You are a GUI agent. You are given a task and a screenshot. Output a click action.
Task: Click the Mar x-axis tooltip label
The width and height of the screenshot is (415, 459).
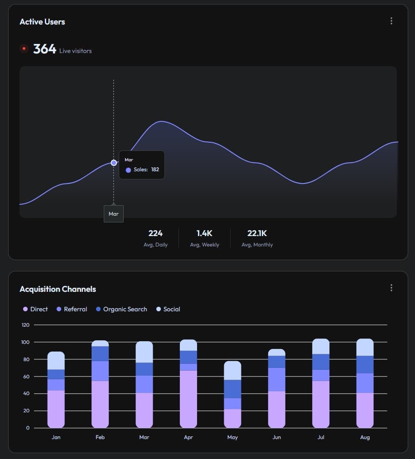114,213
